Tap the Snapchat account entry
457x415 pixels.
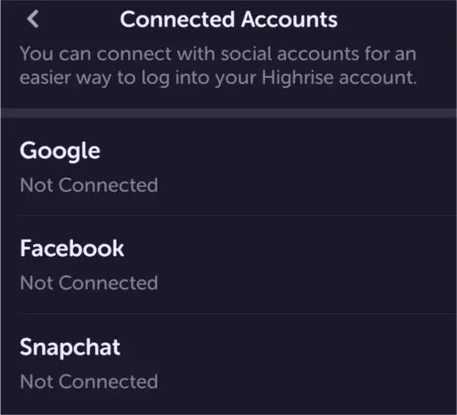[228, 364]
